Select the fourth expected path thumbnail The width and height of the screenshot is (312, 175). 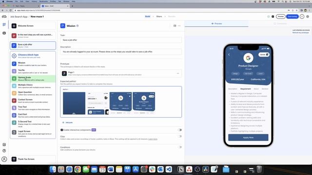144,103
